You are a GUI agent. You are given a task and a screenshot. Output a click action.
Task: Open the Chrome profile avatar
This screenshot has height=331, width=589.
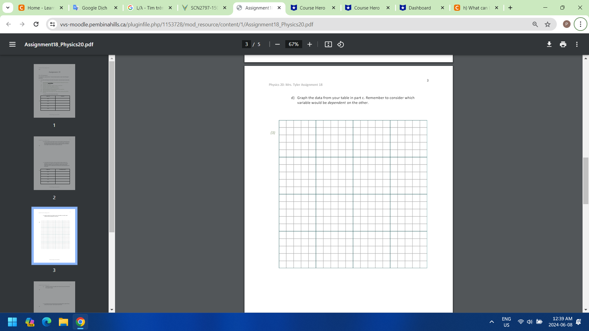tap(567, 24)
